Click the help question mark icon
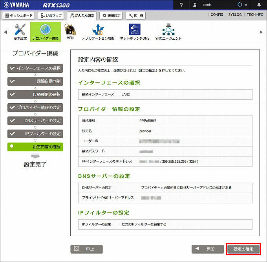 (181, 5)
